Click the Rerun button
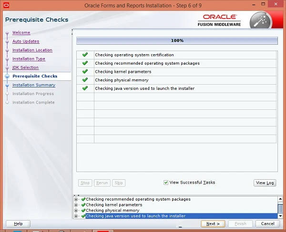This screenshot has height=232, width=286. (x=102, y=183)
